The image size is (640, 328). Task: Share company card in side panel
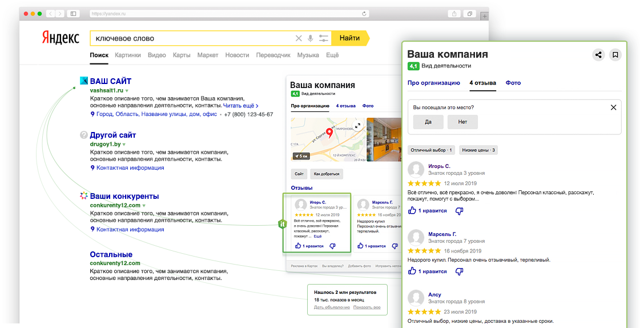pyautogui.click(x=598, y=55)
